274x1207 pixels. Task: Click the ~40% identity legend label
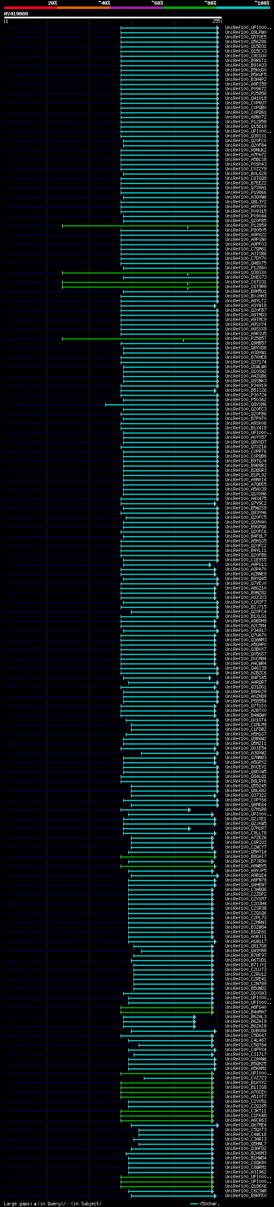[104, 3]
